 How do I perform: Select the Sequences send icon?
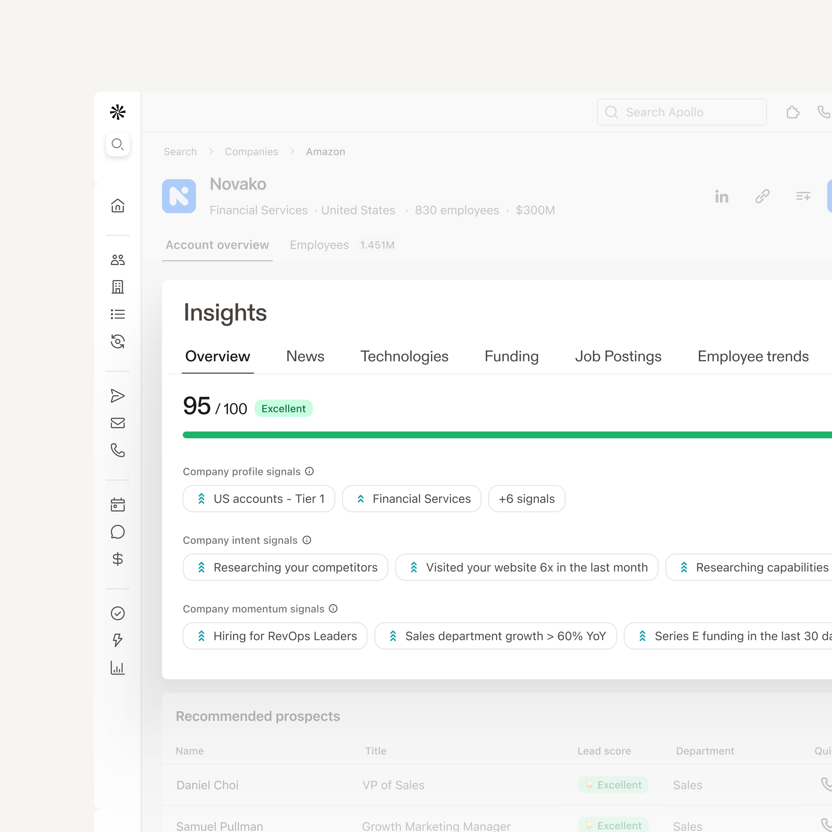coord(117,396)
